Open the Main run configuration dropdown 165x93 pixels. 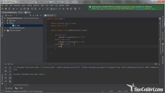pyautogui.click(x=54, y=9)
